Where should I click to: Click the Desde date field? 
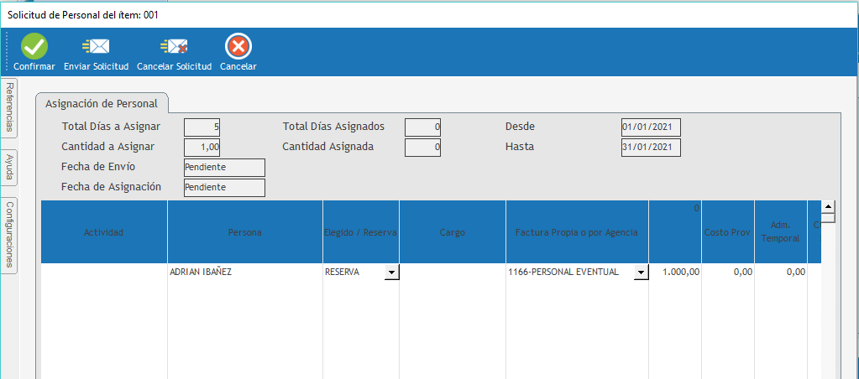tap(651, 127)
